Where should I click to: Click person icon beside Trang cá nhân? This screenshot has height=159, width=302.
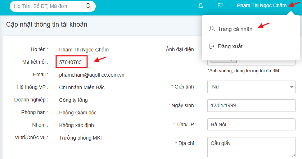(x=212, y=29)
